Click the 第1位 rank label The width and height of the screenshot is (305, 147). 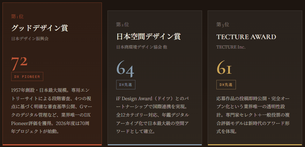tap(17, 16)
